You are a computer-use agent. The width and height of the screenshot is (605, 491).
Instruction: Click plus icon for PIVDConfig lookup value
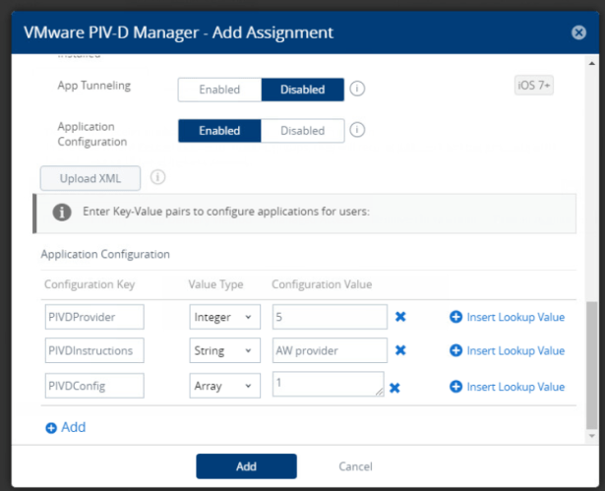455,387
